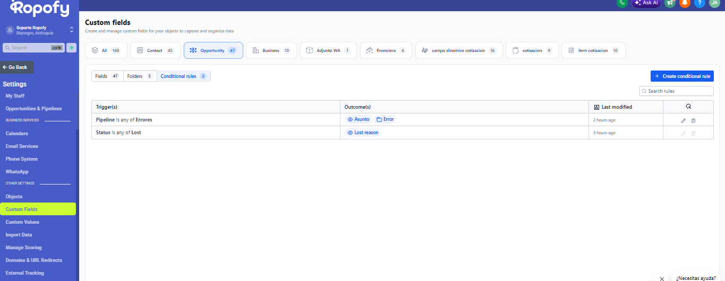This screenshot has height=281, width=725.
Task: Edit the Status Lost rule
Action: coord(684,133)
